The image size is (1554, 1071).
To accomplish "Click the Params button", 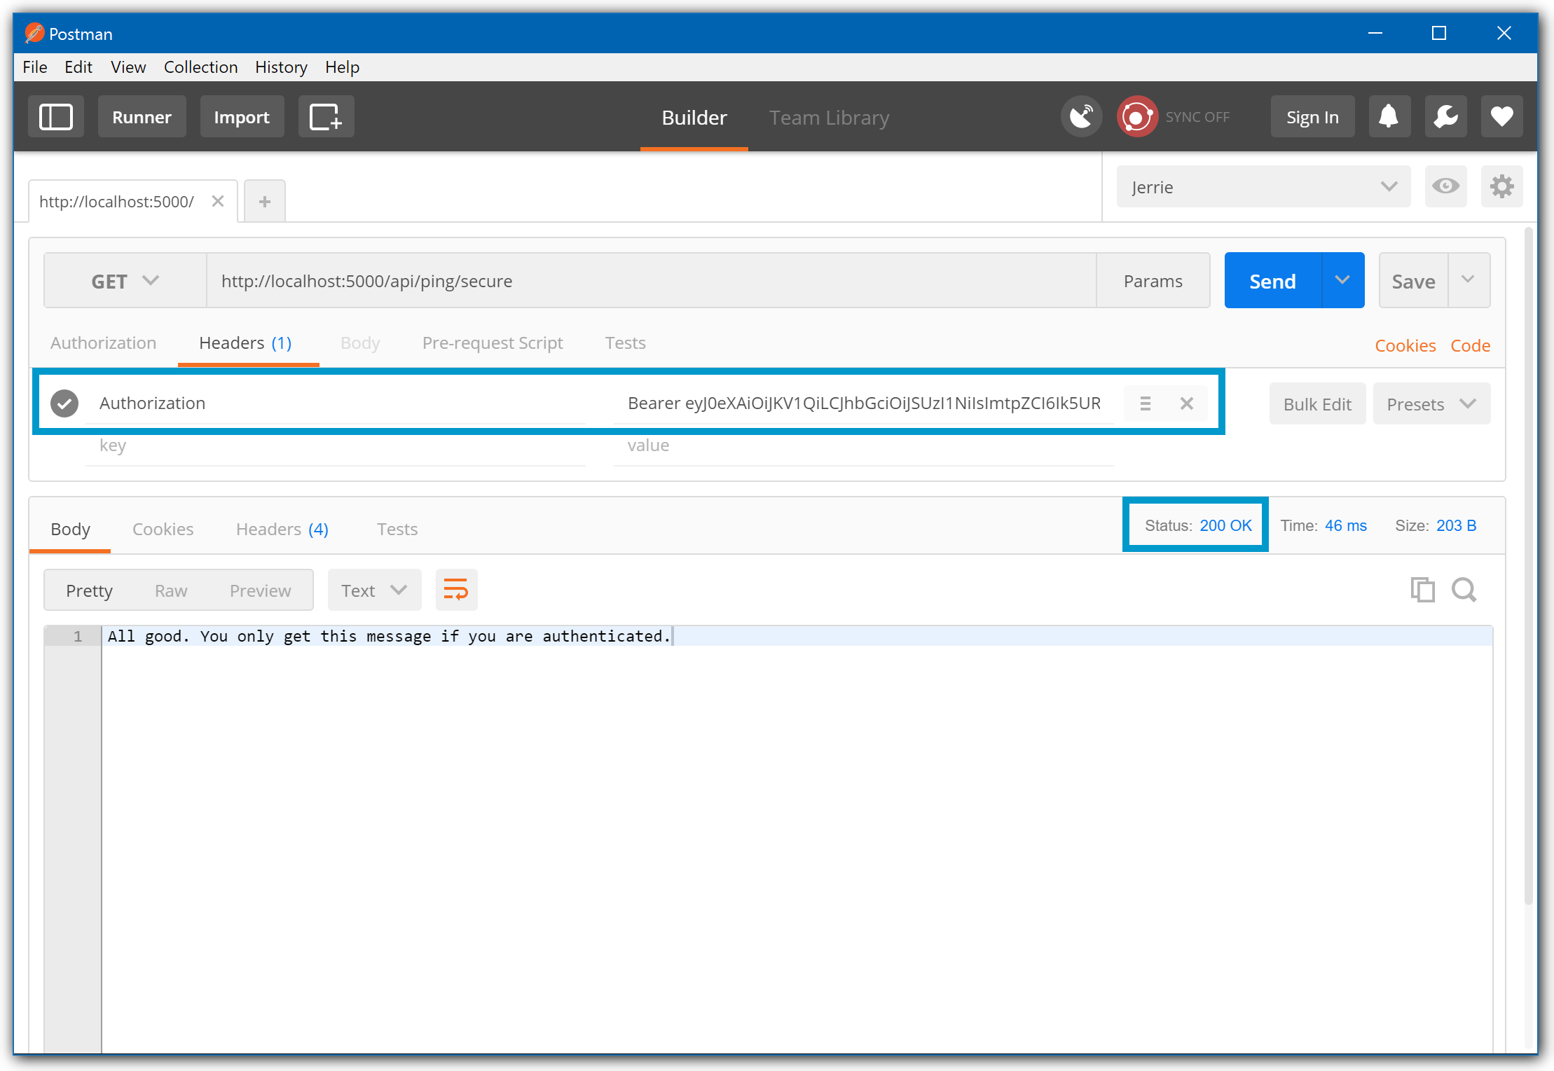I will click(x=1153, y=281).
